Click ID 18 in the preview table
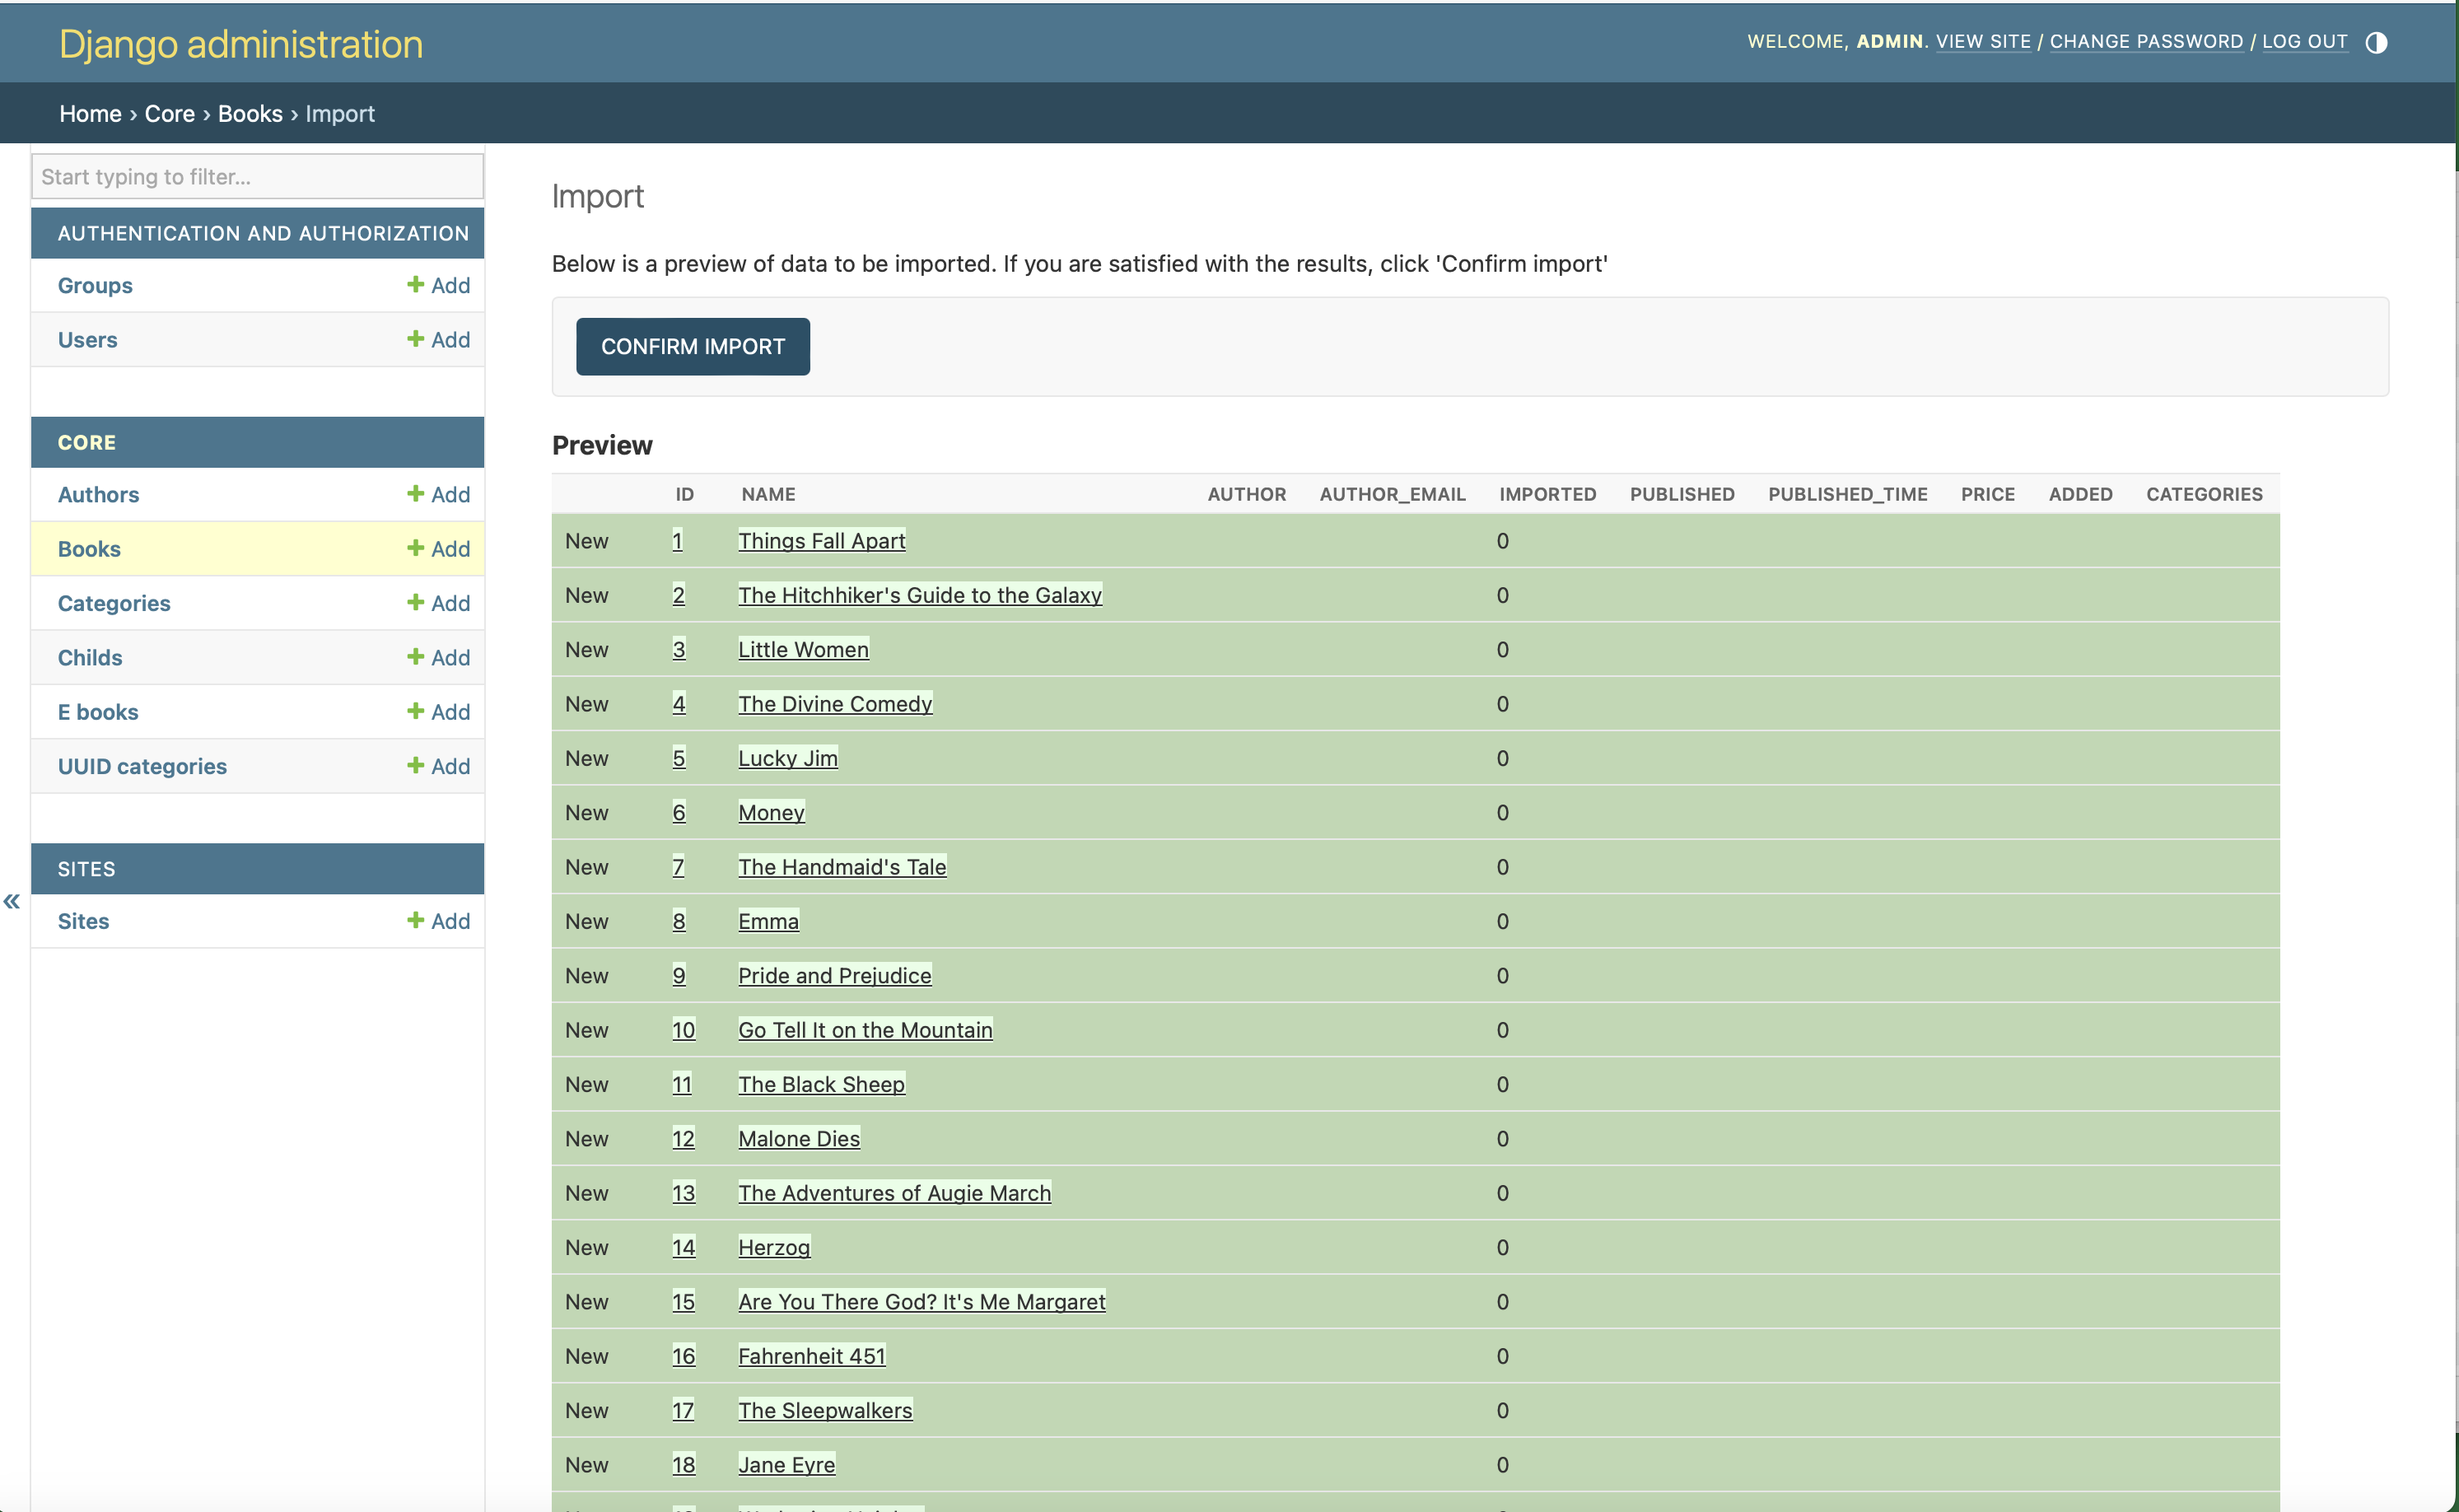The image size is (2459, 1512). pos(683,1464)
